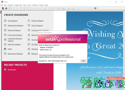Click the first magnifier zoom icon

coord(21,8)
